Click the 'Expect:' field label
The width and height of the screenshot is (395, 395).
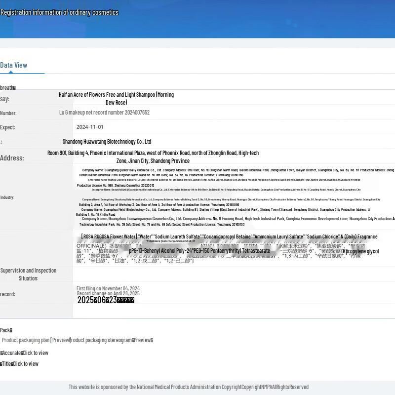pyautogui.click(x=7, y=127)
